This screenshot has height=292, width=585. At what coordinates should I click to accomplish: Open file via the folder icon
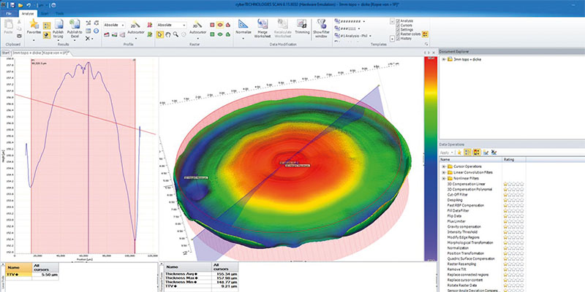pyautogui.click(x=20, y=5)
